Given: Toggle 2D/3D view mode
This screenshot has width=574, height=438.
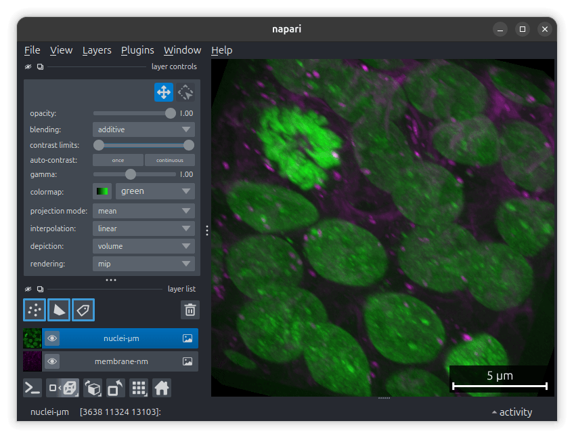Looking at the screenshot, I should (62, 388).
